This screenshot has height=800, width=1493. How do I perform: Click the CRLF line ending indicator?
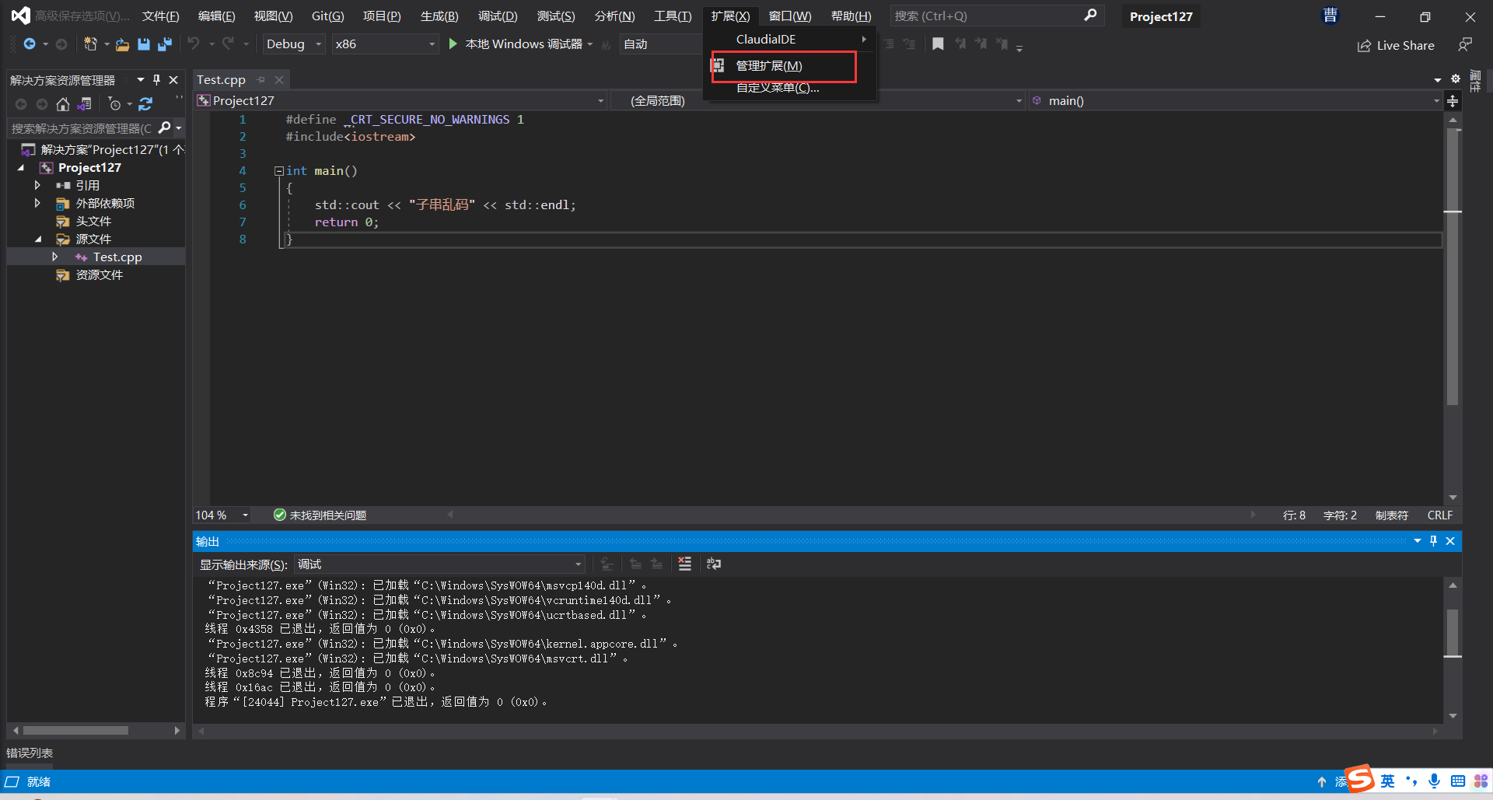point(1439,515)
